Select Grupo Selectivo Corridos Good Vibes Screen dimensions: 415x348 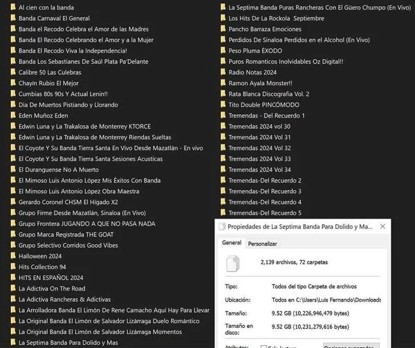coord(68,246)
